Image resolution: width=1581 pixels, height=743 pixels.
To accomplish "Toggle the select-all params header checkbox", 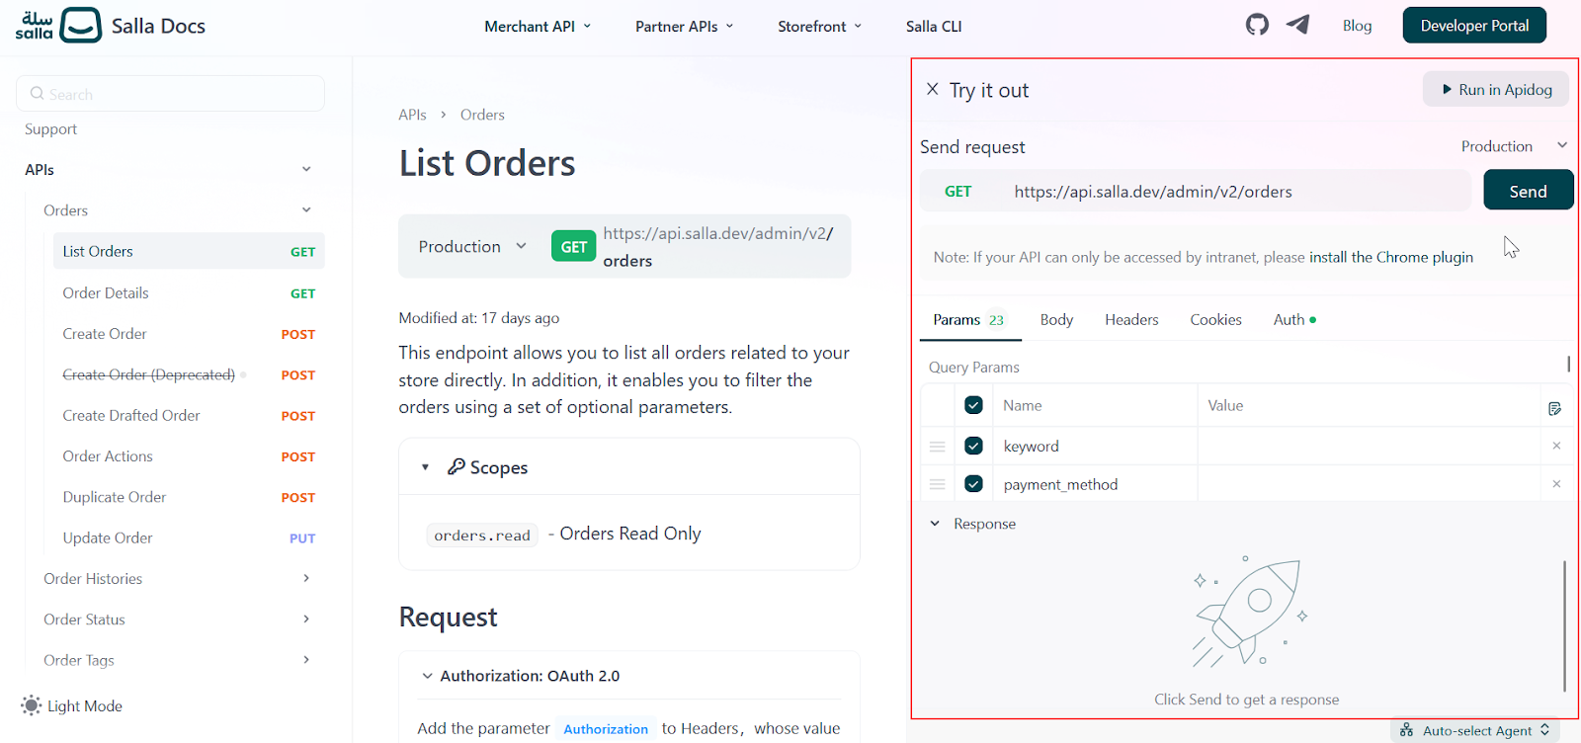I will click(x=973, y=405).
